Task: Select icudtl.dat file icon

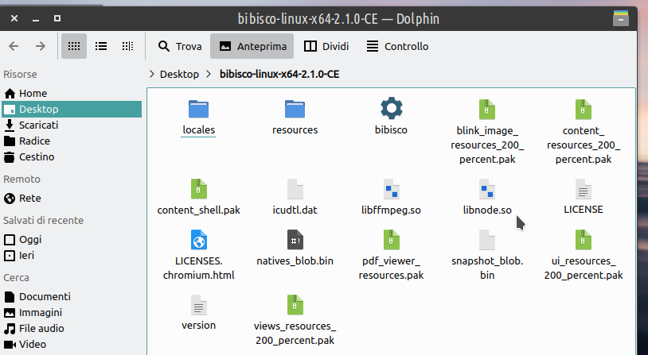Action: tap(295, 189)
